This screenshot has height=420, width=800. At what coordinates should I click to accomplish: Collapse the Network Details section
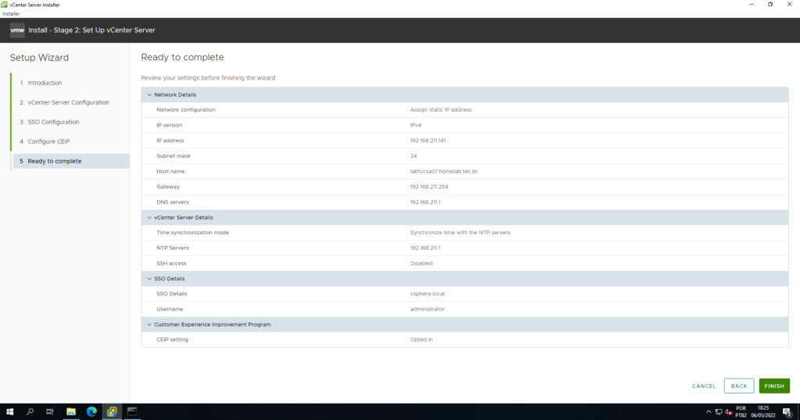pos(149,94)
